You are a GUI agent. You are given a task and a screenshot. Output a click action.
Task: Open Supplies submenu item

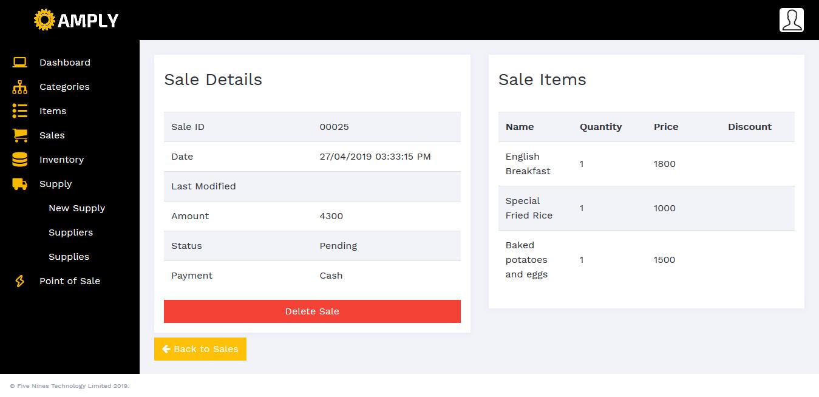pos(69,257)
